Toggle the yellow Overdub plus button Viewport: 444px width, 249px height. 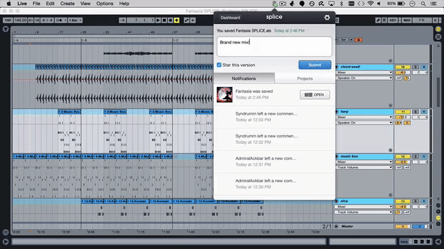coord(177,20)
